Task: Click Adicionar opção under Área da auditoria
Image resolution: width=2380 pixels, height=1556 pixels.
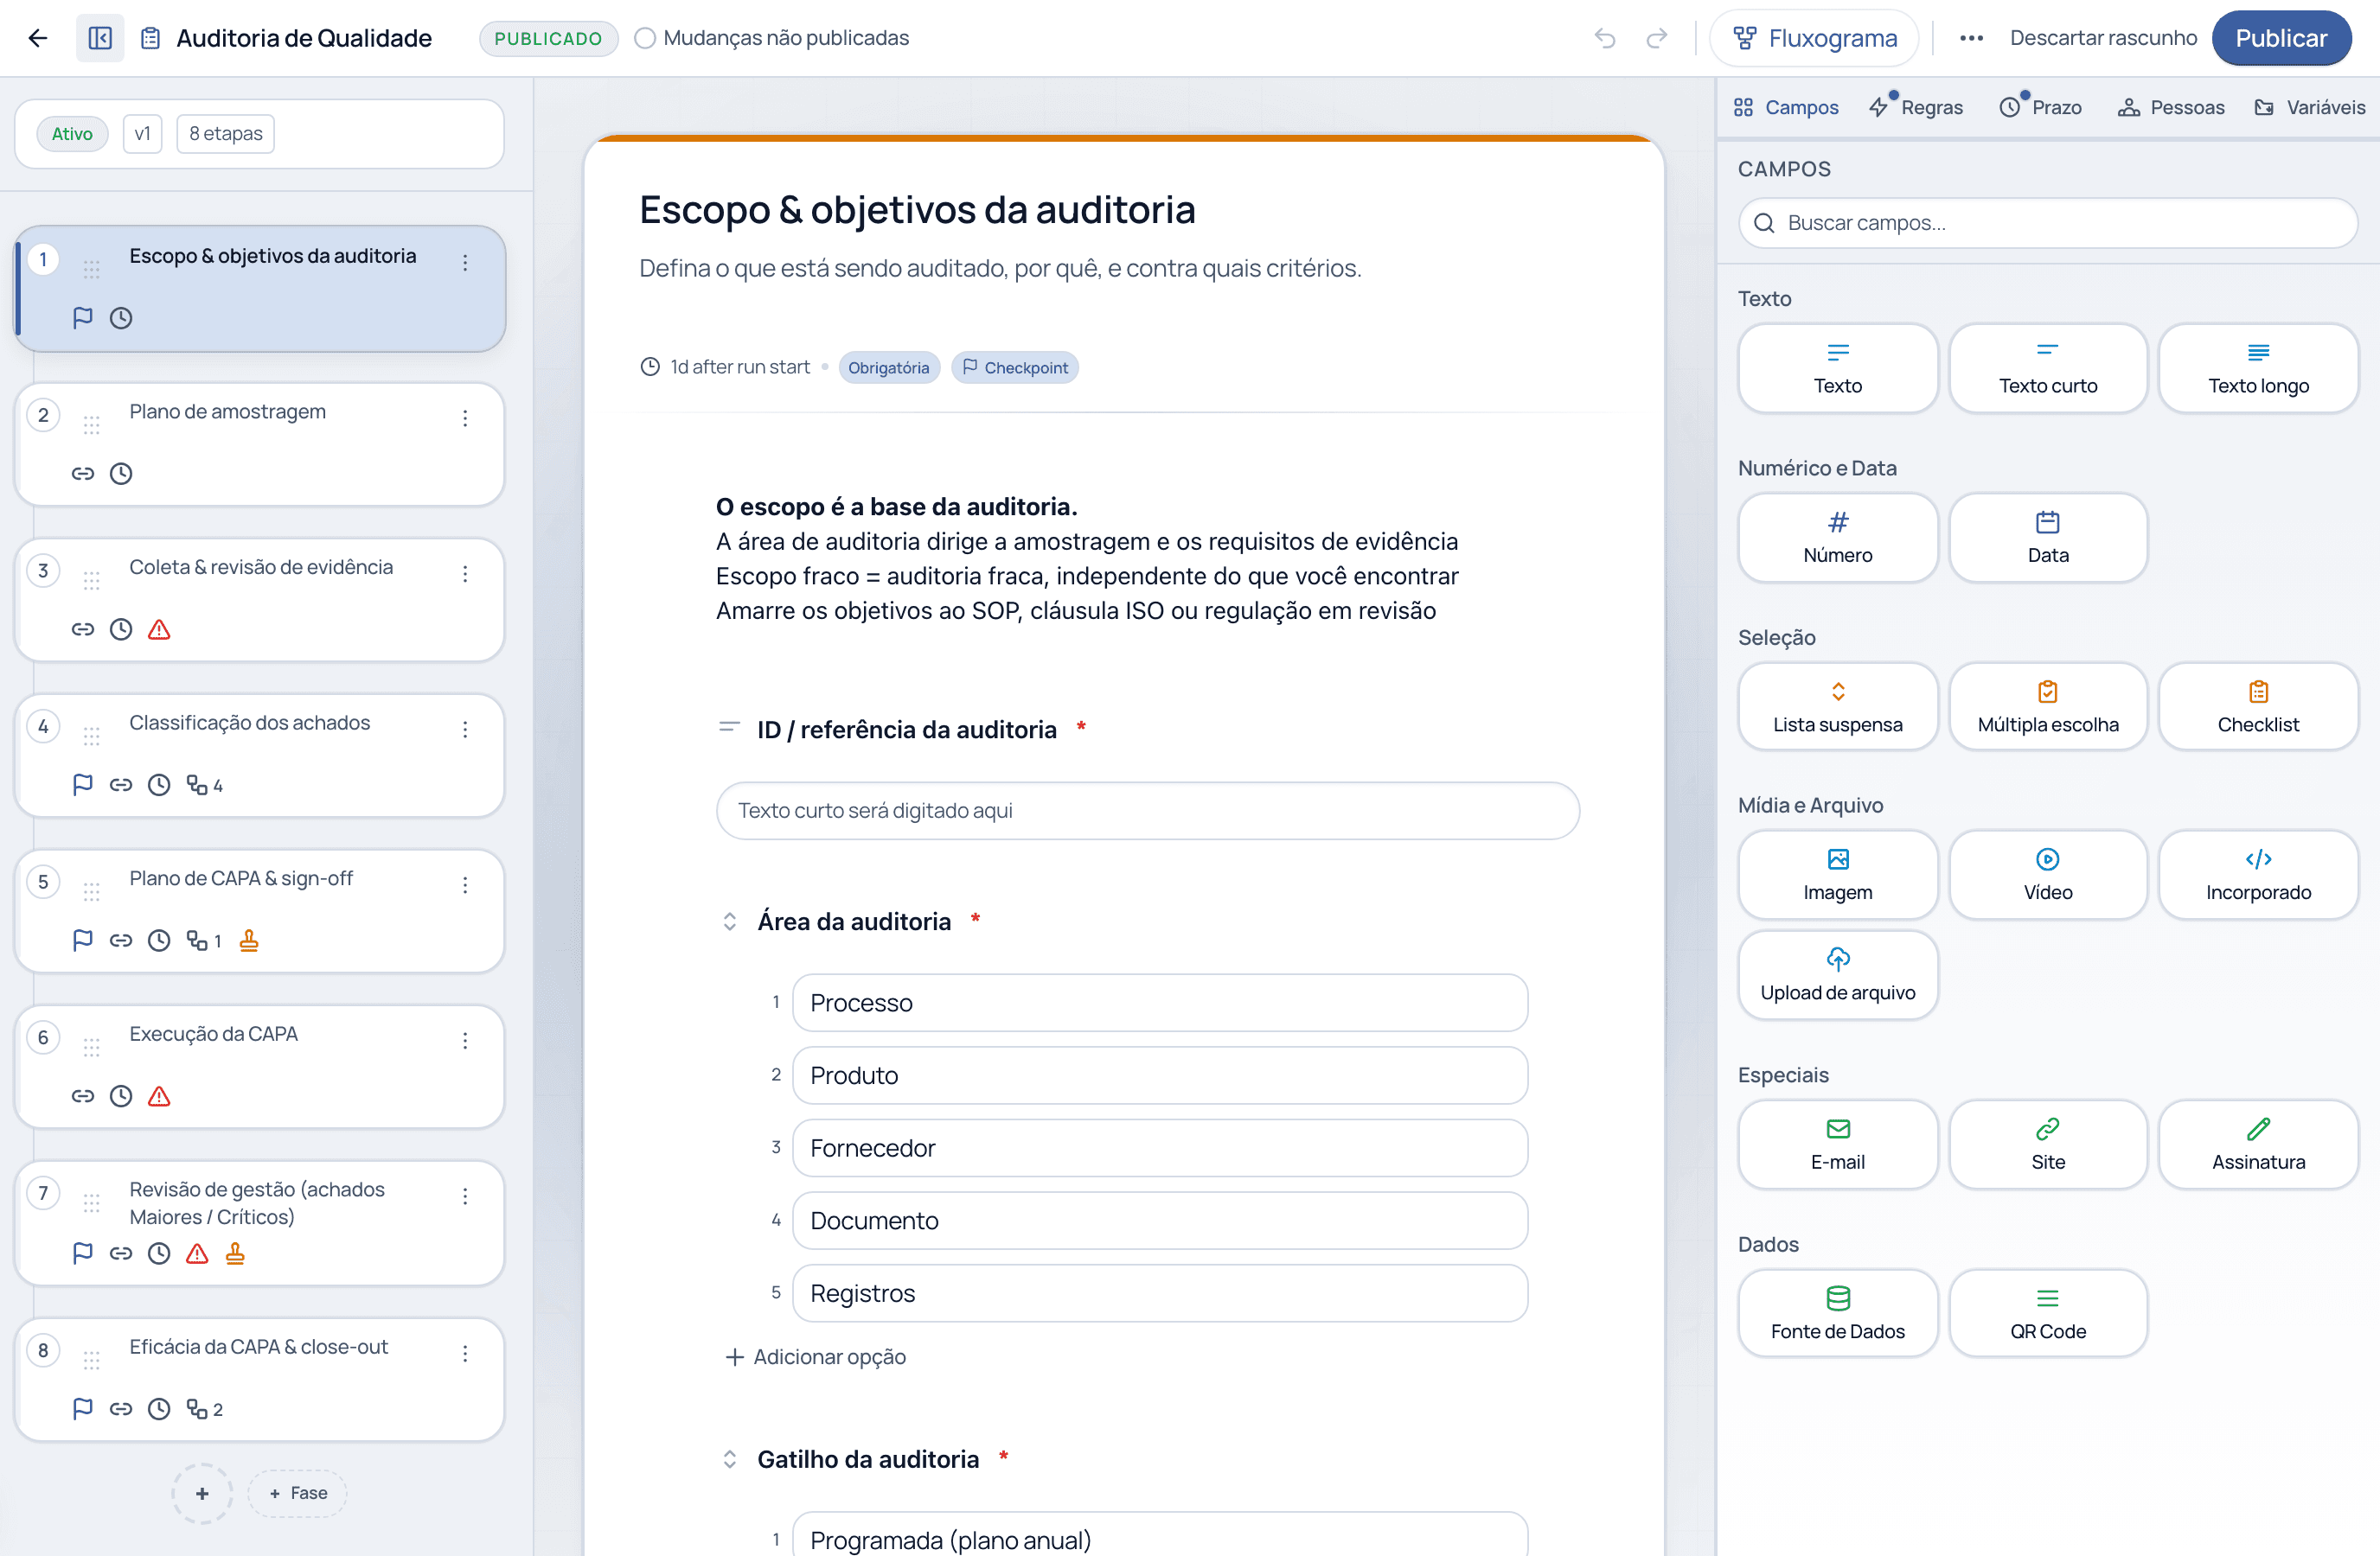Action: (815, 1357)
